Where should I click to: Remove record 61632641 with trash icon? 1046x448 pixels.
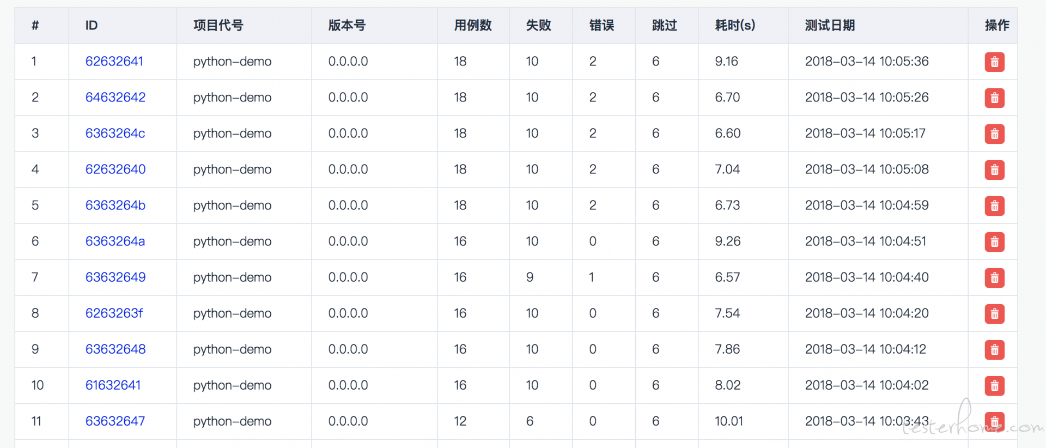tap(994, 386)
